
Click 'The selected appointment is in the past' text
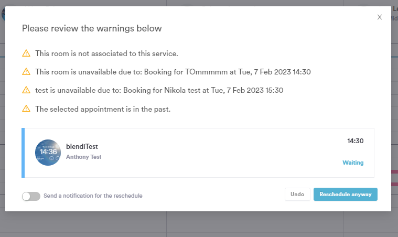point(103,109)
